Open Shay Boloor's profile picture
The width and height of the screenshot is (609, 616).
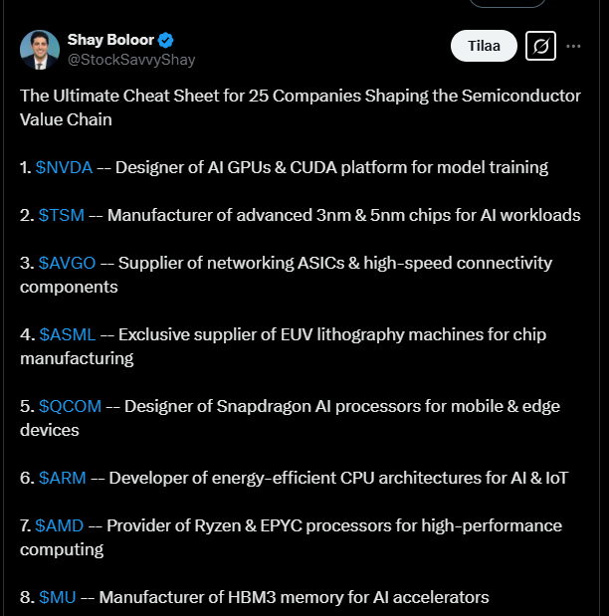[38, 50]
